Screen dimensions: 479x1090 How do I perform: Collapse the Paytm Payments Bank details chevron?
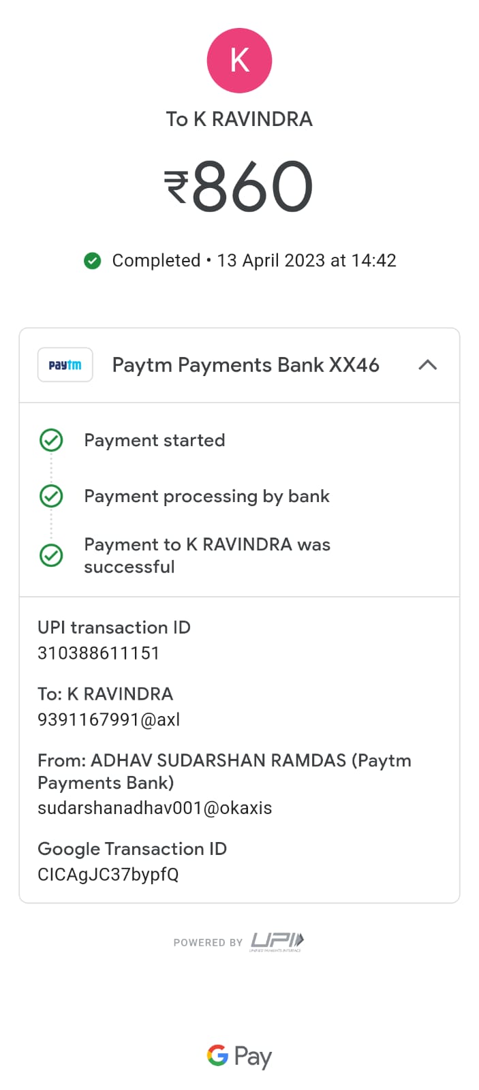[427, 365]
